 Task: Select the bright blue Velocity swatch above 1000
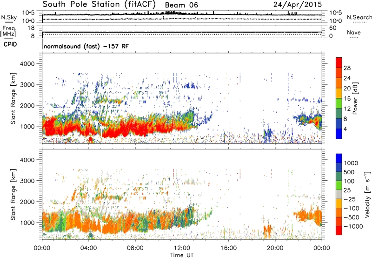coord(339,158)
